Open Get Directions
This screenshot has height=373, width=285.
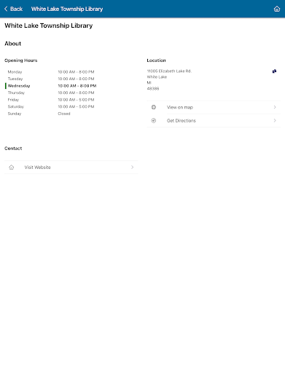(x=214, y=120)
